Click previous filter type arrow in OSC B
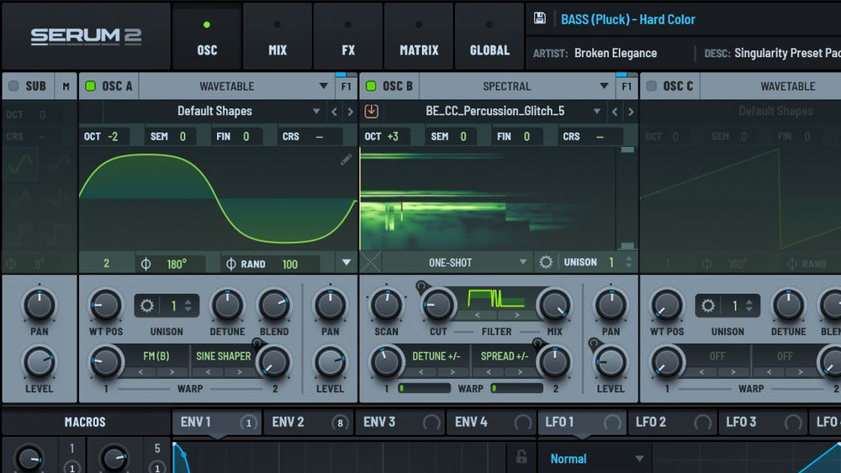841x473 pixels. pyautogui.click(x=477, y=315)
